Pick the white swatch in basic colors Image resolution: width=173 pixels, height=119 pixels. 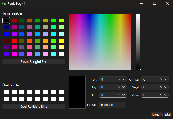coord(61,54)
